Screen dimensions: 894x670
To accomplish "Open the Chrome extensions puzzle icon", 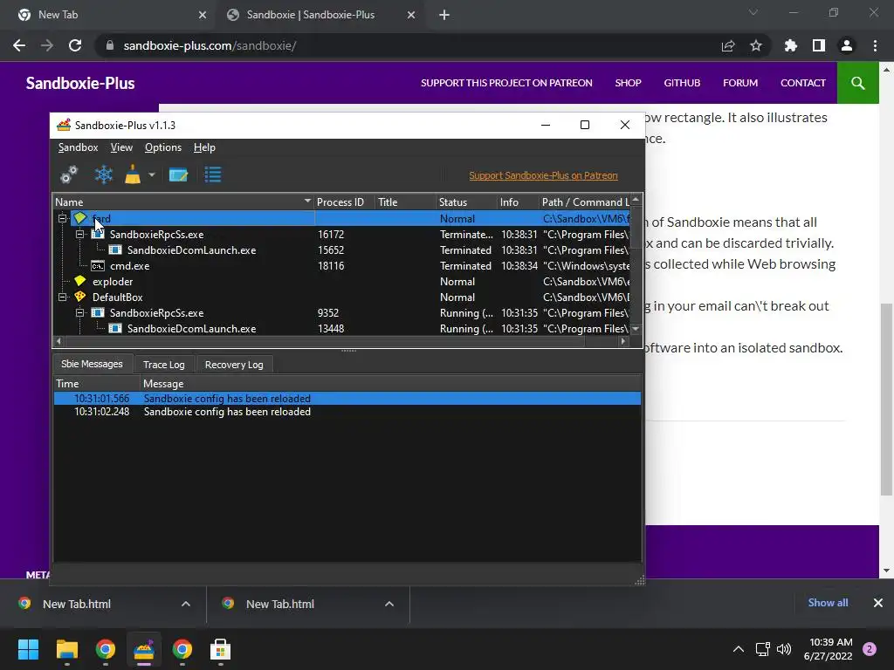I will point(790,45).
